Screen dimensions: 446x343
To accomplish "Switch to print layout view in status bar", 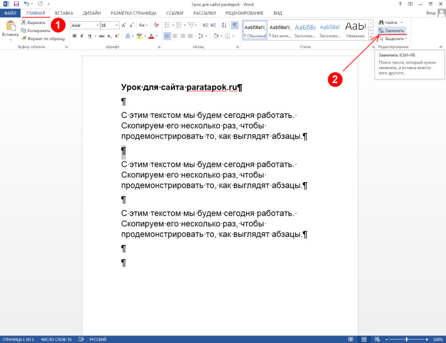I will (364, 340).
